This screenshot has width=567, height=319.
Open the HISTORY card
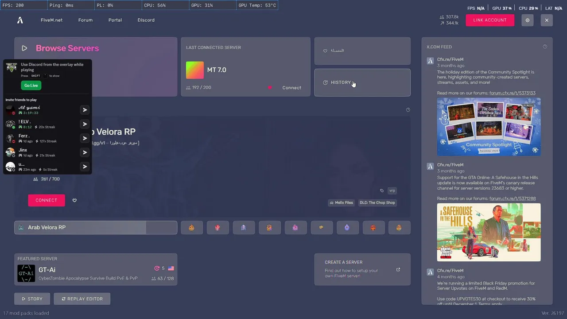(x=362, y=82)
